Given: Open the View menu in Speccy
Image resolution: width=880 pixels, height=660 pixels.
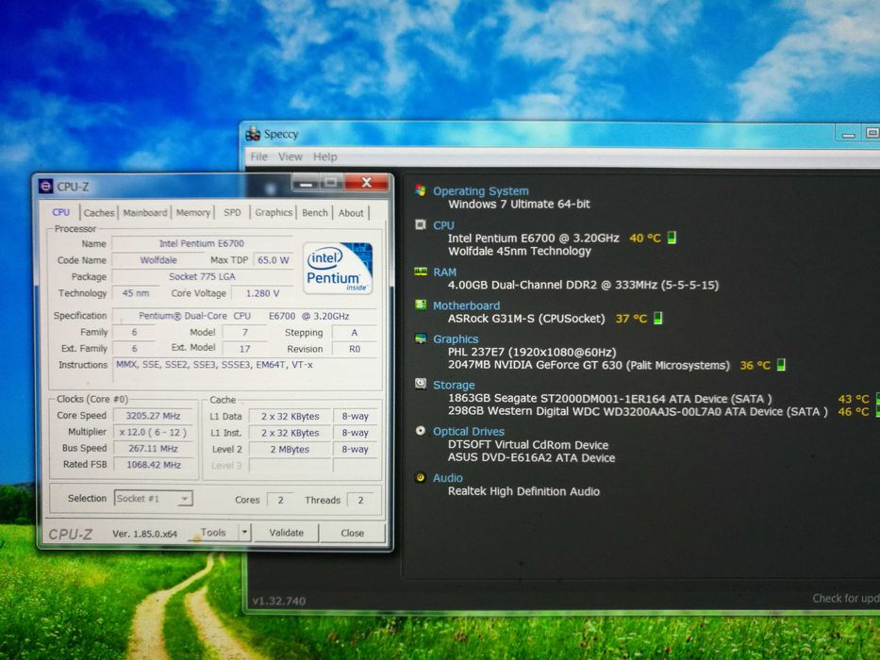Looking at the screenshot, I should (291, 157).
